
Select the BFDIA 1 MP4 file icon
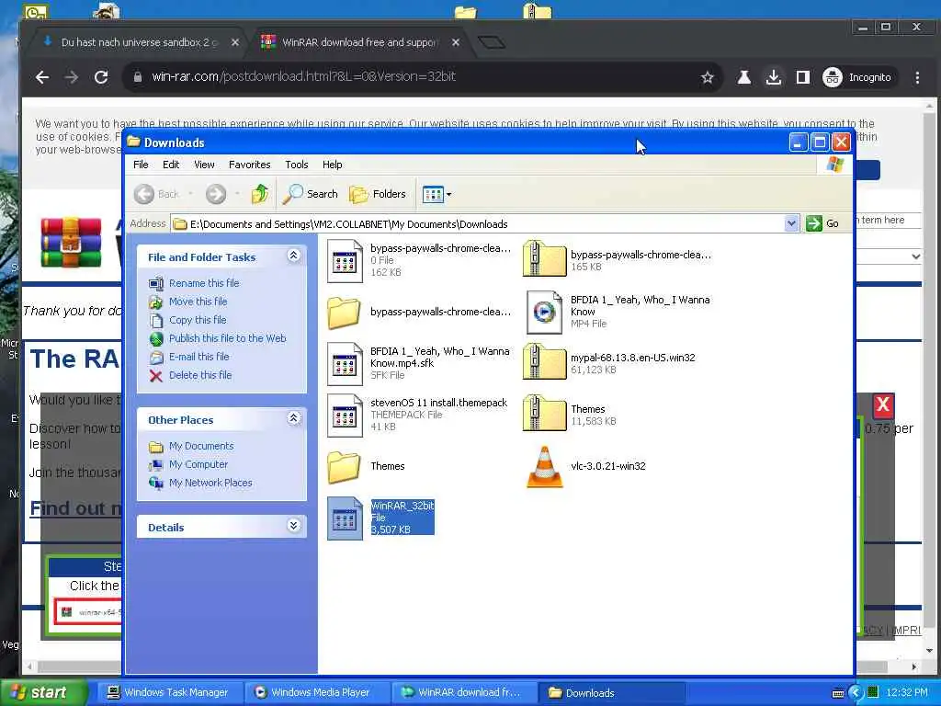point(544,313)
